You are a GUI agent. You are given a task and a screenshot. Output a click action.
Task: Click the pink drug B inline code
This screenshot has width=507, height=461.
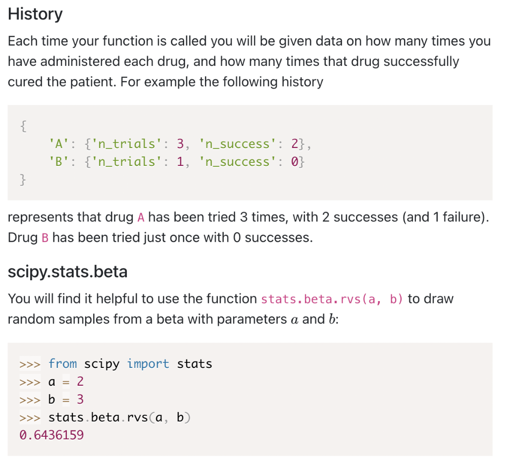(x=45, y=238)
